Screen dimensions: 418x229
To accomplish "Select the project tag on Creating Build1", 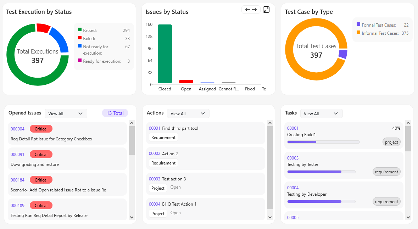I will [391, 142].
